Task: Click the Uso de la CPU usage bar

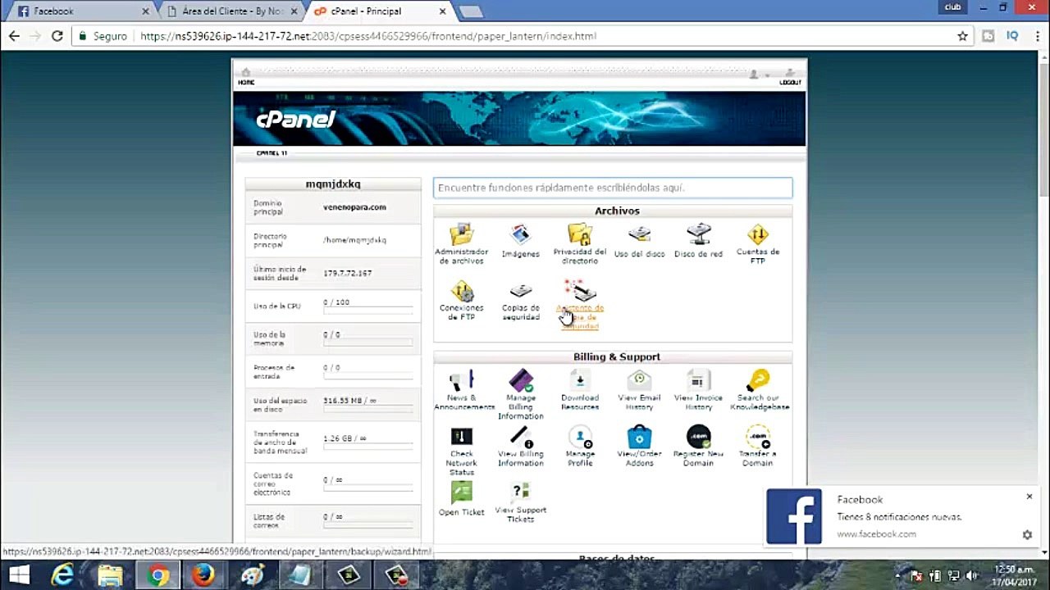Action: point(367,311)
